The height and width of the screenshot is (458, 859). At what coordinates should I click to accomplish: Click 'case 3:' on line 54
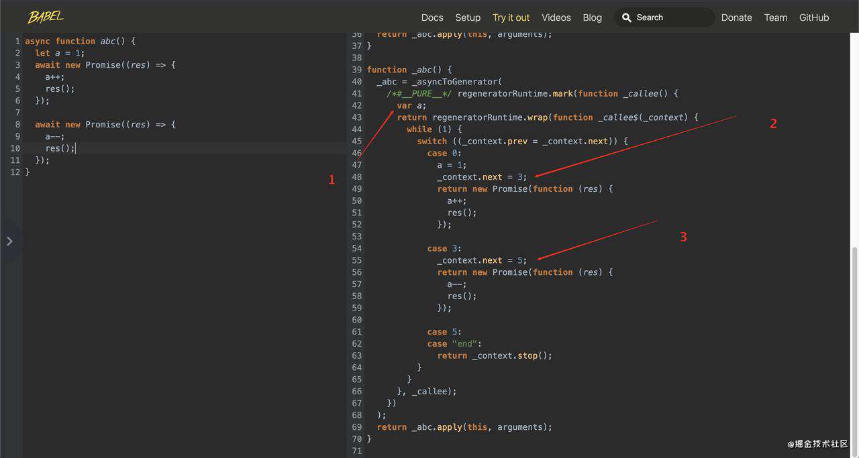pos(445,248)
